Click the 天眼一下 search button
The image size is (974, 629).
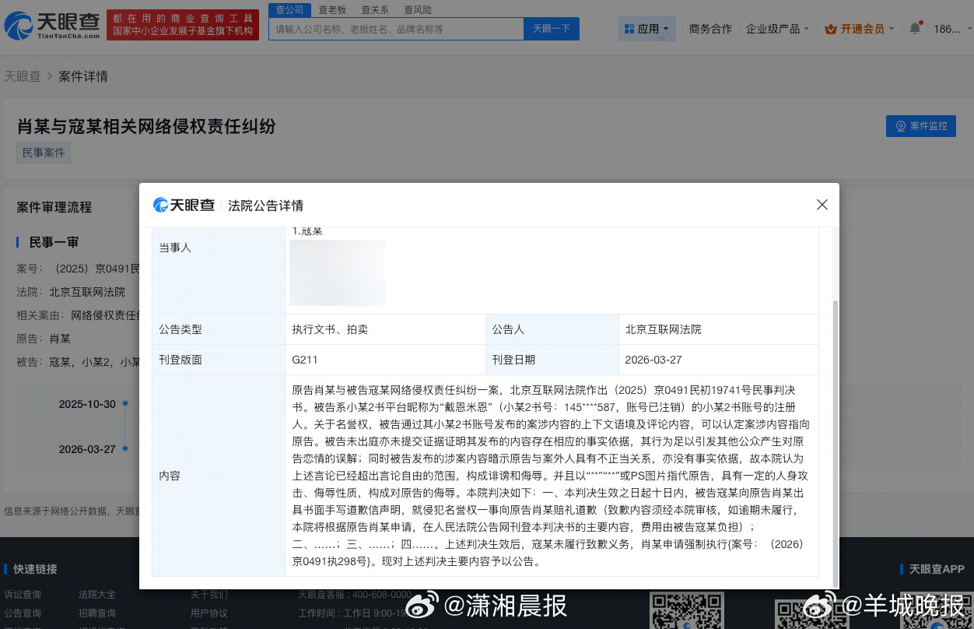click(552, 29)
